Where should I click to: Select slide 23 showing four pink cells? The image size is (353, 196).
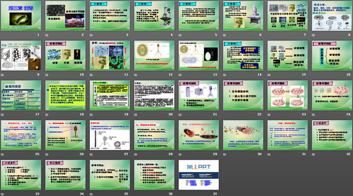click(x=288, y=95)
